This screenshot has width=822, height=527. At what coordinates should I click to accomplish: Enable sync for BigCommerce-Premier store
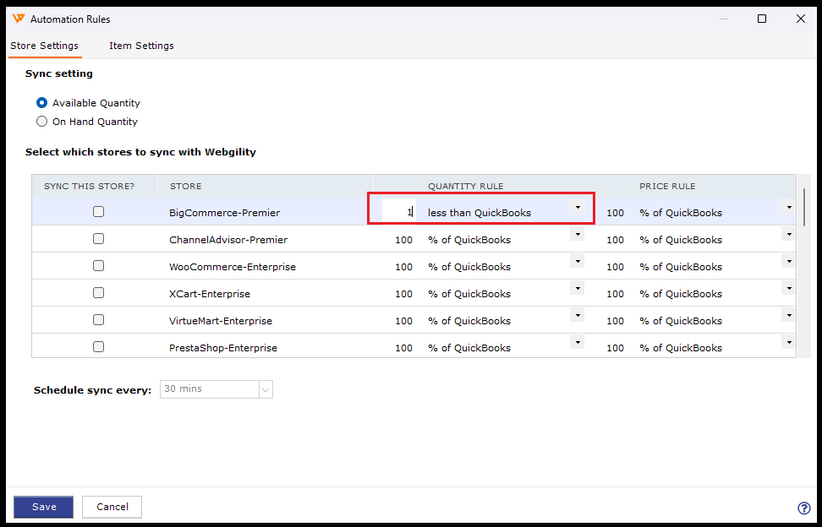tap(98, 212)
